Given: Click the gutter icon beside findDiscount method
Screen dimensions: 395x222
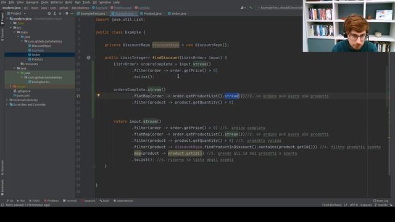Looking at the screenshot, I should point(88,57).
